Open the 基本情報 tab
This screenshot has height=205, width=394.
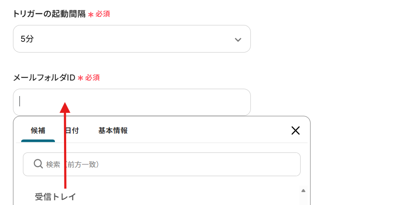pos(113,130)
